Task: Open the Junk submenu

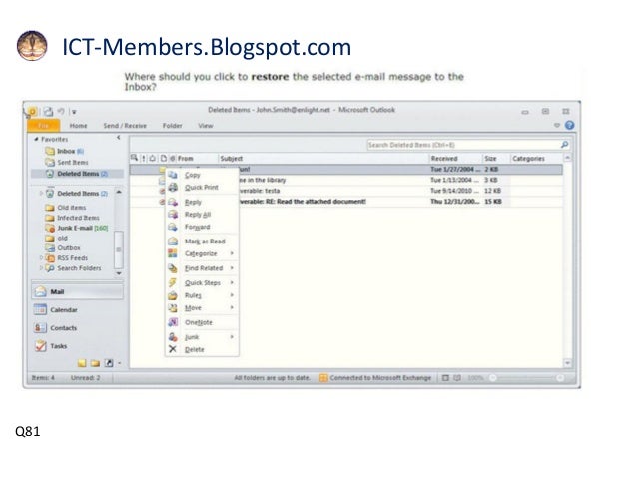Action: [202, 337]
